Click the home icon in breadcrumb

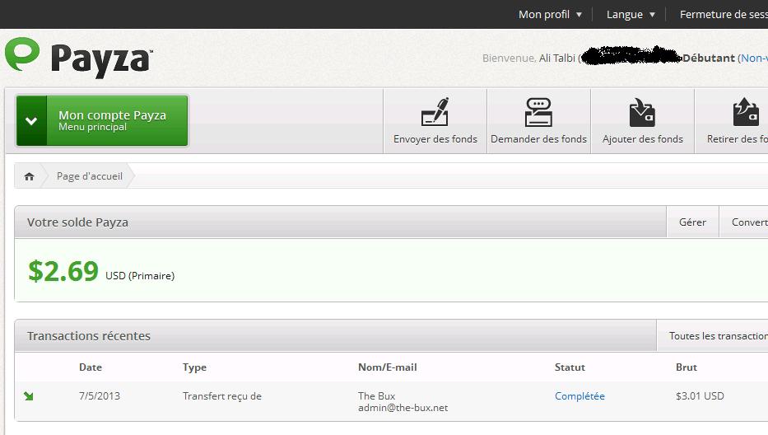point(30,176)
